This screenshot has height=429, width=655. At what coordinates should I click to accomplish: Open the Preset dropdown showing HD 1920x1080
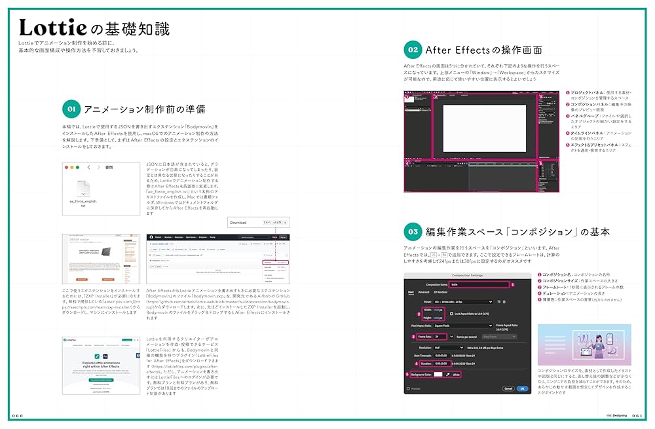point(463,302)
